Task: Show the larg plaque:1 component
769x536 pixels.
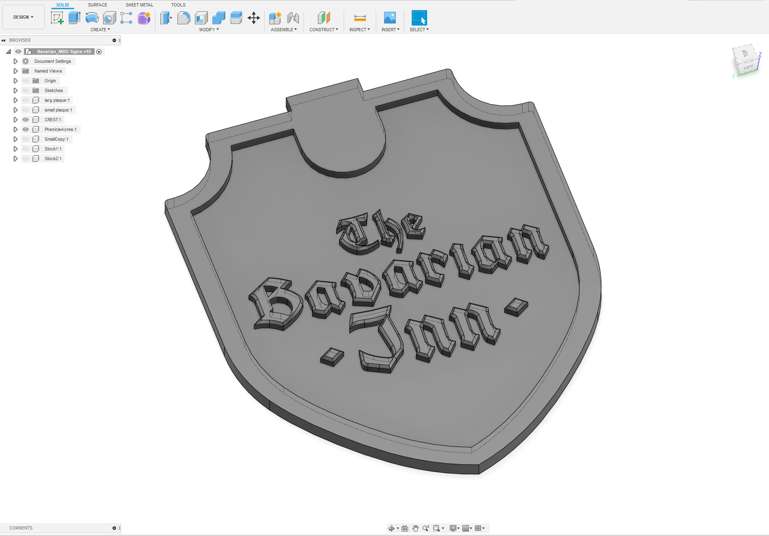Action: pos(26,100)
